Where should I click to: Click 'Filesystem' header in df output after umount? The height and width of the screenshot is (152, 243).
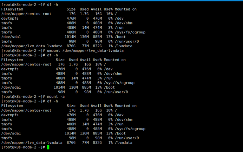[12, 60]
